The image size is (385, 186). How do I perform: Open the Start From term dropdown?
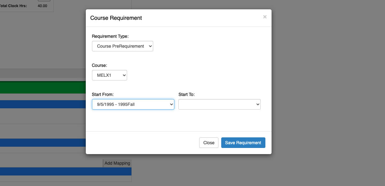[133, 104]
